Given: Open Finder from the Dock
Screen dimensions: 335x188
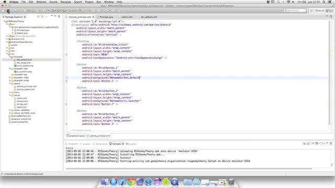Looking at the screenshot, I should point(105,182).
